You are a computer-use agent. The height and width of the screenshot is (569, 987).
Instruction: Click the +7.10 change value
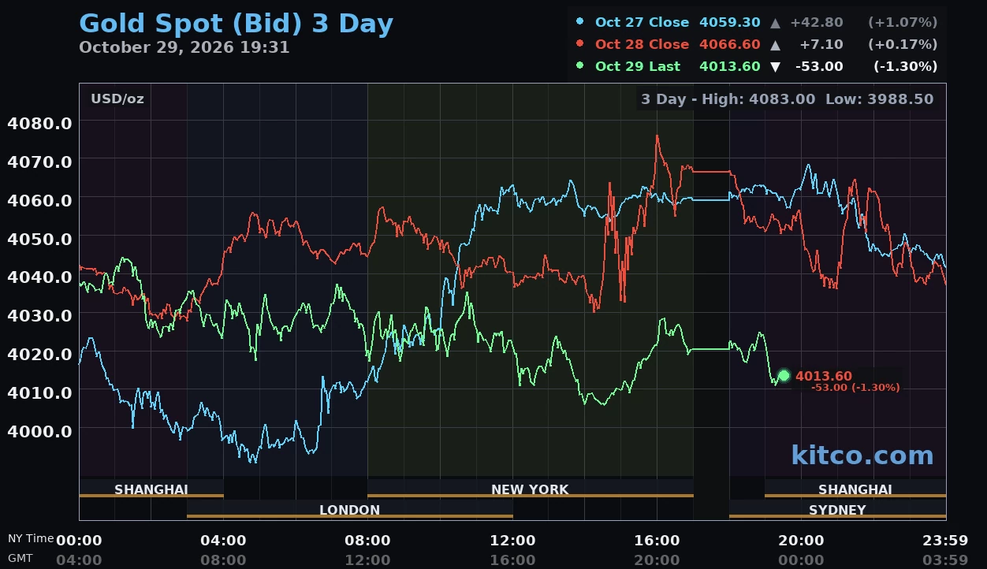821,44
